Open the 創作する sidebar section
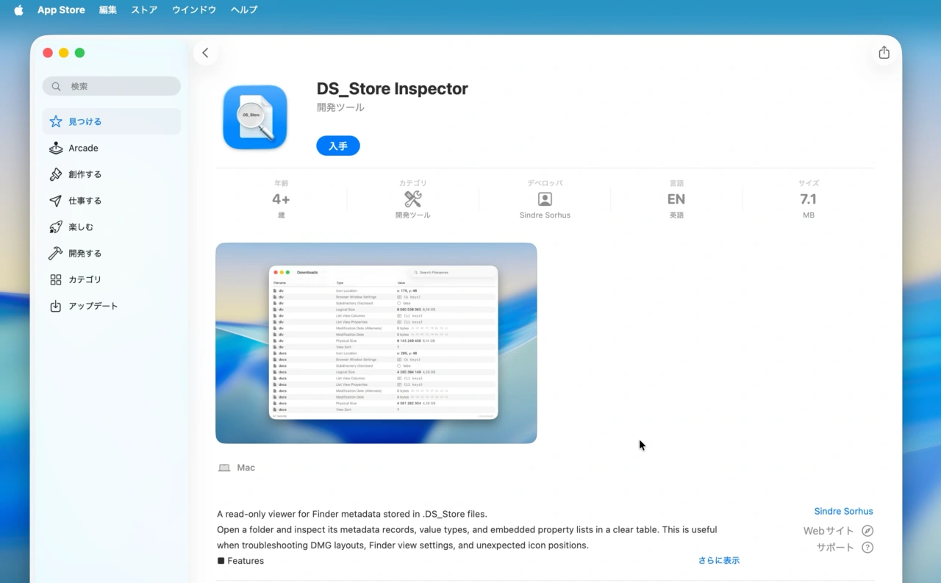 tap(83, 174)
